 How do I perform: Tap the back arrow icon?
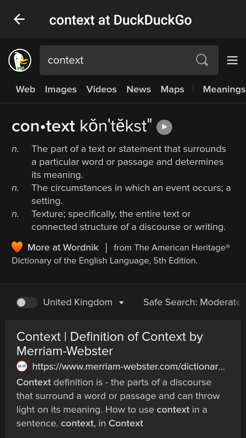[x=19, y=20]
